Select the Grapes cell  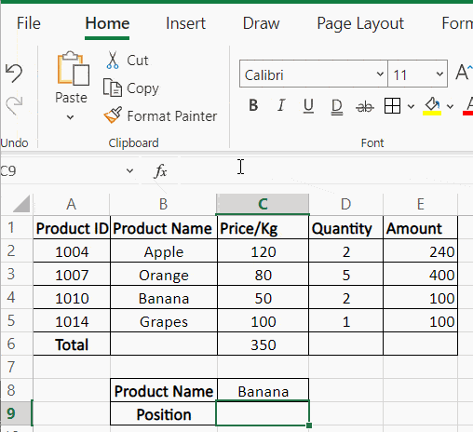coord(164,321)
